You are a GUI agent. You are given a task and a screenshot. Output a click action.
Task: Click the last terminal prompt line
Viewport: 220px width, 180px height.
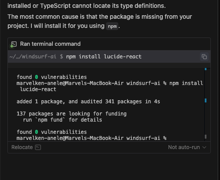point(92,138)
